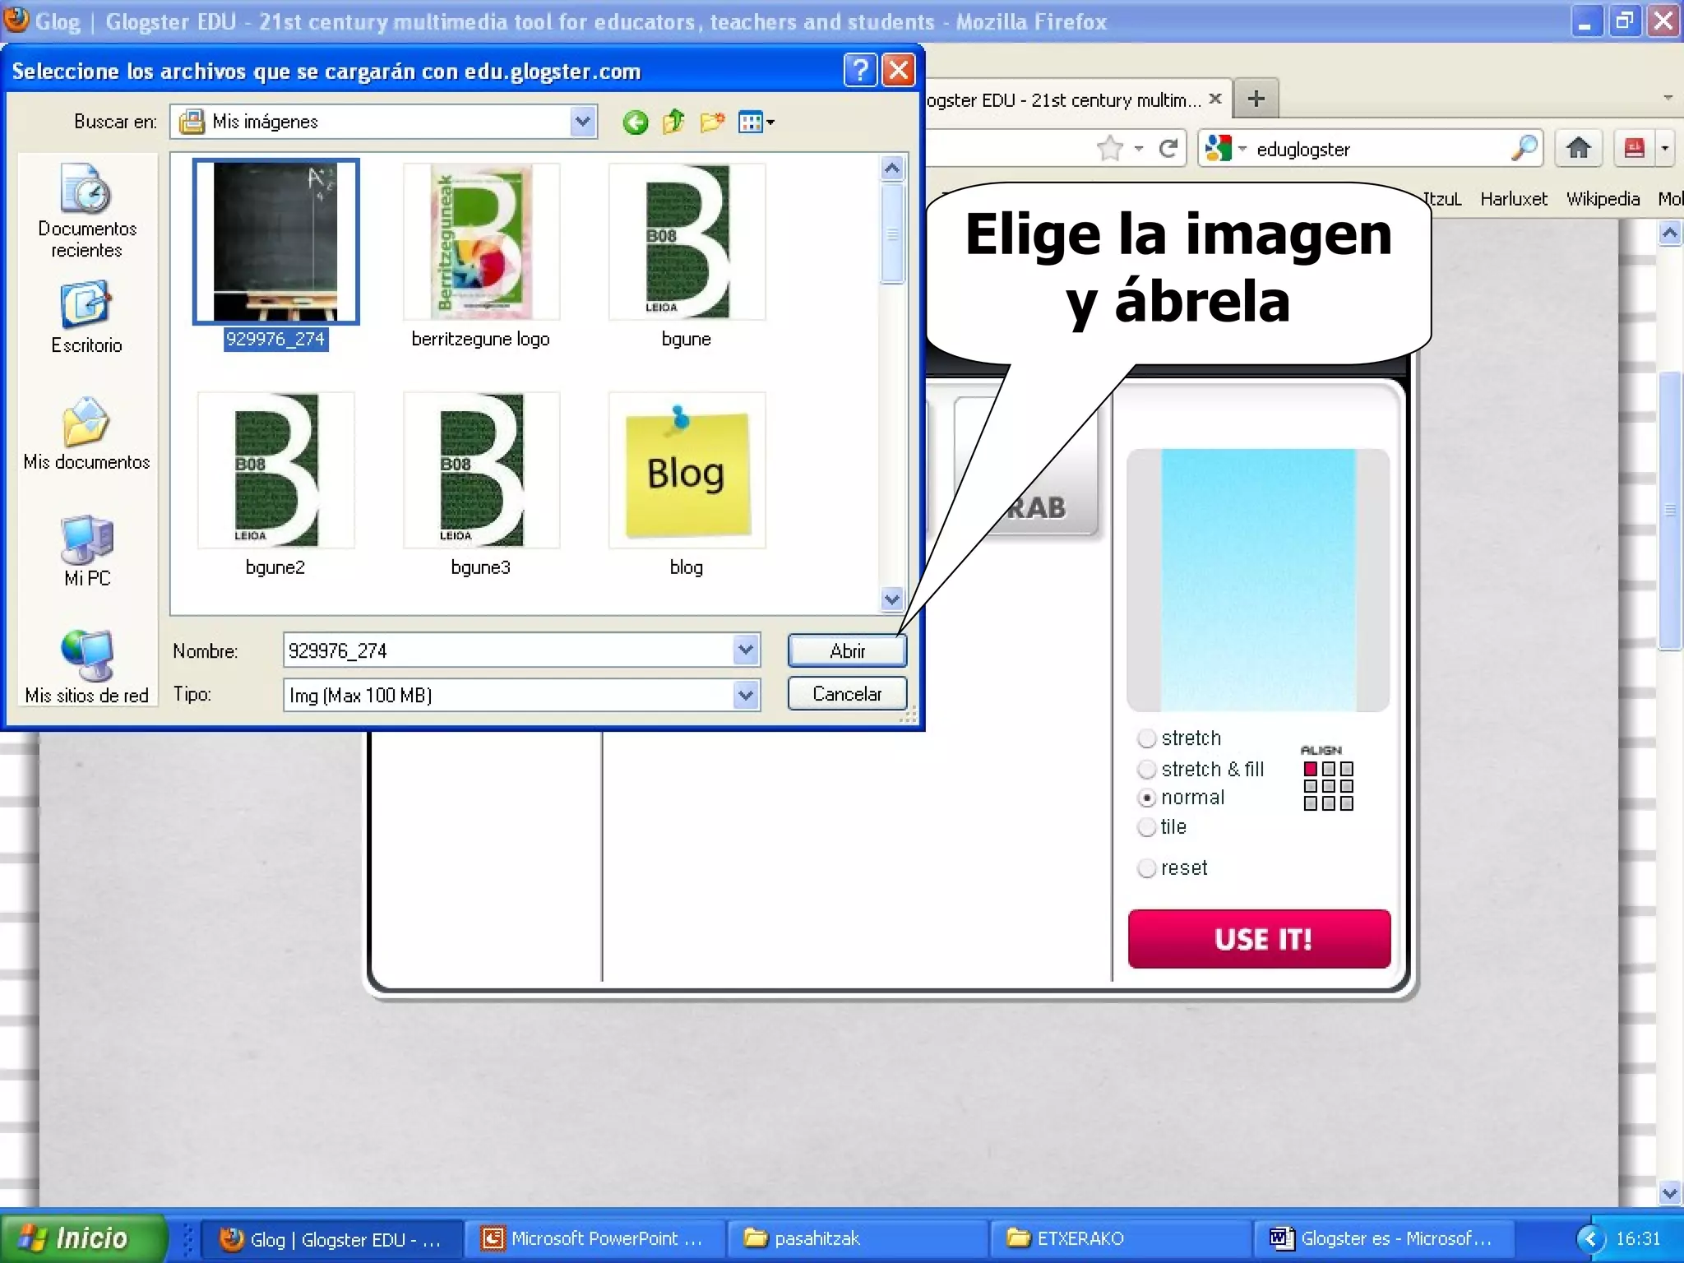The width and height of the screenshot is (1684, 1263).
Task: Choose the stretch & fill option
Action: (x=1147, y=770)
